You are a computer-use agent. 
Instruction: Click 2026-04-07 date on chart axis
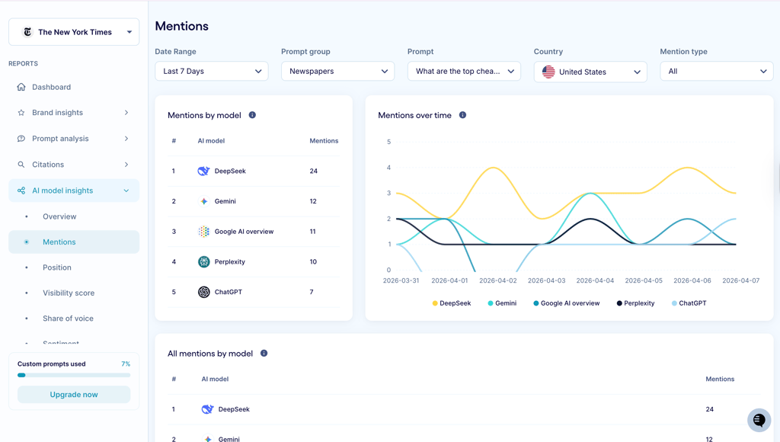(x=740, y=280)
